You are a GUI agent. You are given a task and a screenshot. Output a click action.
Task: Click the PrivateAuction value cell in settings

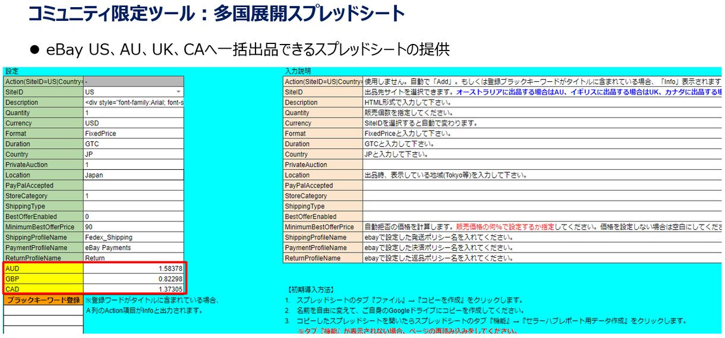pos(134,165)
